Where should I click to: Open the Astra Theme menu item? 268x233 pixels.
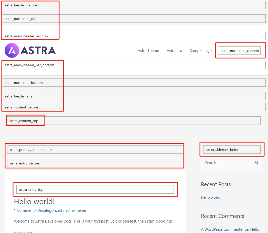click(148, 51)
